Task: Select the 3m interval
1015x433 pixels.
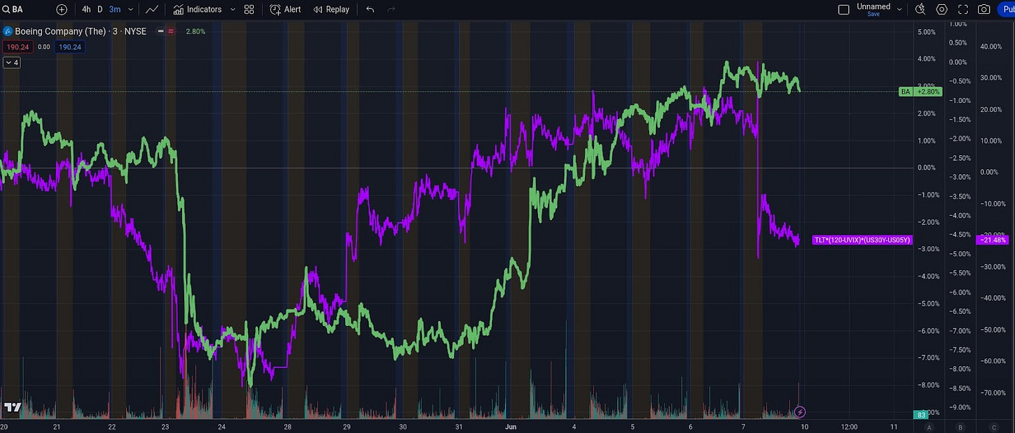Action: (x=115, y=9)
